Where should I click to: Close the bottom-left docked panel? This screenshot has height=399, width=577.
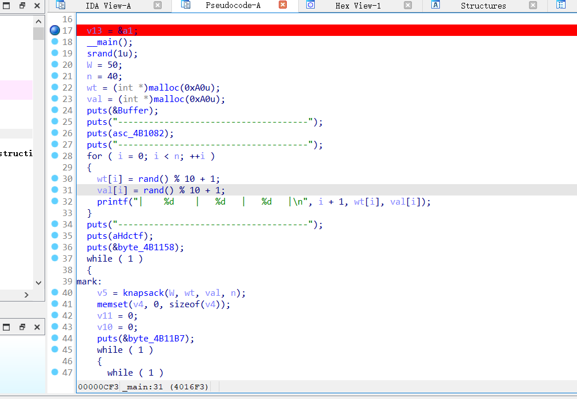tap(37, 327)
